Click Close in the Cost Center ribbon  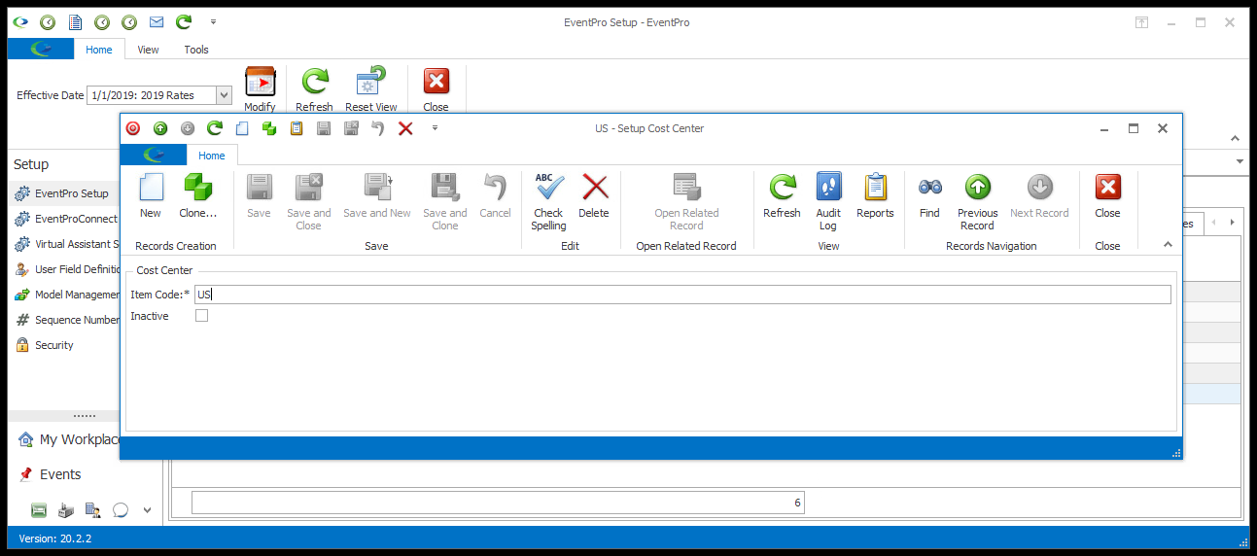[1107, 195]
